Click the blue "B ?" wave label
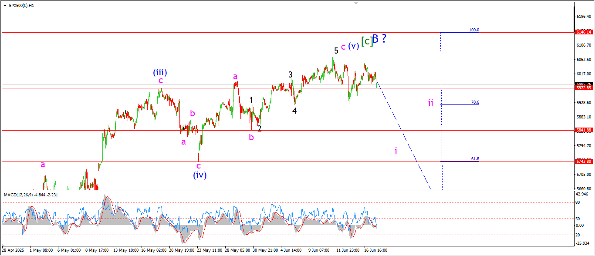The image size is (595, 256). pos(379,39)
